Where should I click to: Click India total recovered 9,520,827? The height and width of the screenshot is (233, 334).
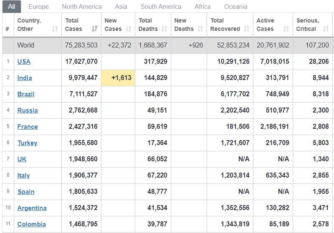tap(235, 78)
